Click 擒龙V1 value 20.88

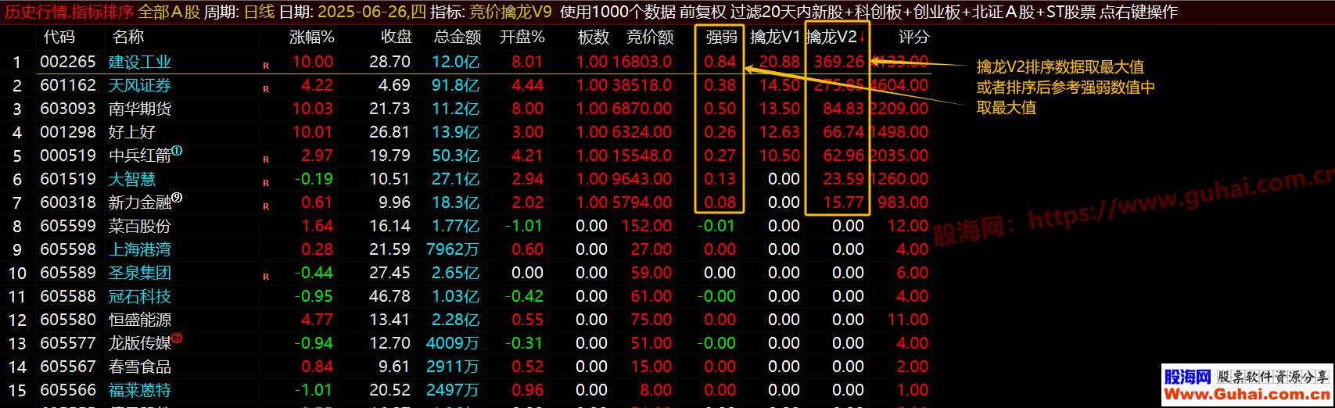(x=780, y=62)
